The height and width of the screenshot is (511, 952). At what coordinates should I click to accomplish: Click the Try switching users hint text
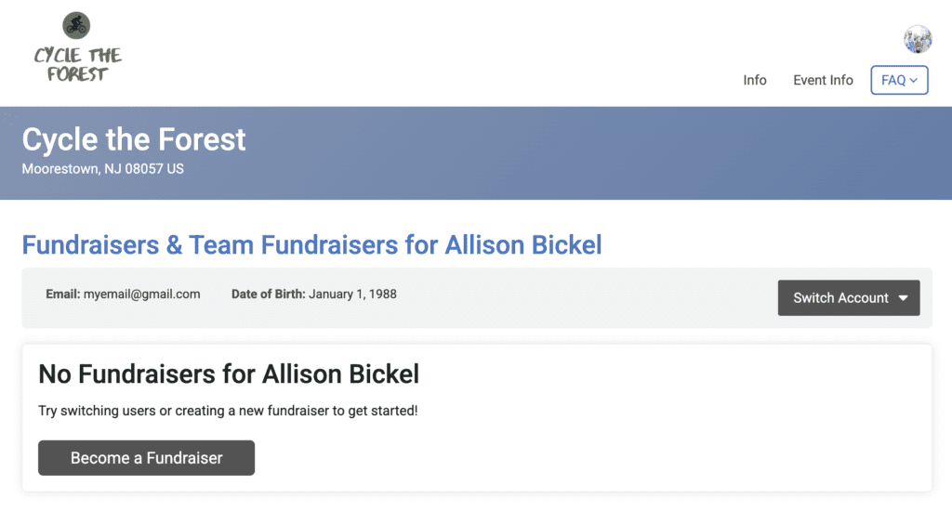pos(228,411)
